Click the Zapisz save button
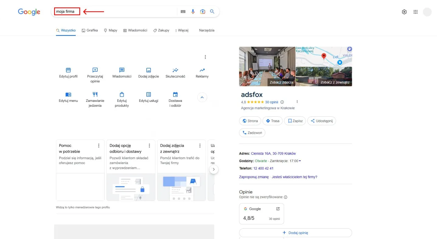This screenshot has width=437, height=239. coord(295,121)
